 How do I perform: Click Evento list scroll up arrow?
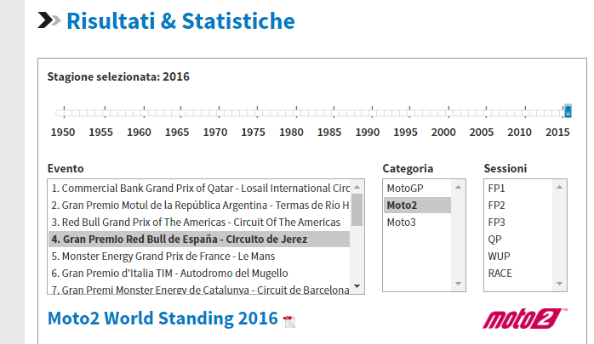357,187
